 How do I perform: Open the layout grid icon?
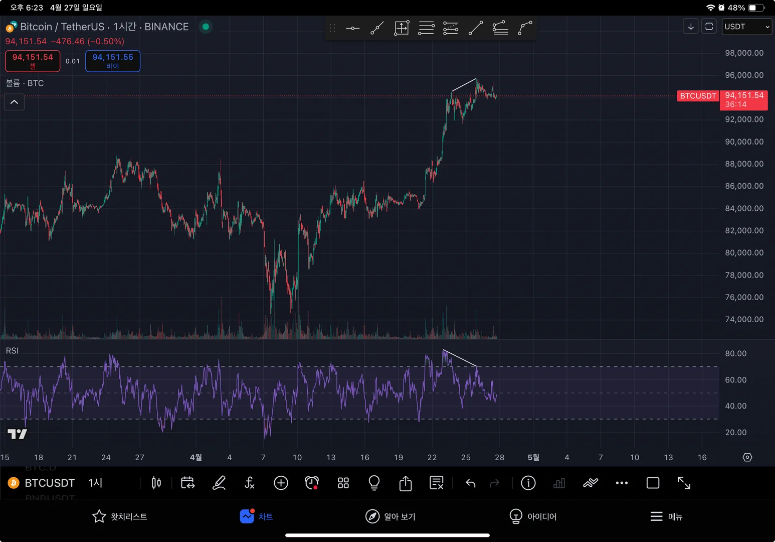point(343,483)
